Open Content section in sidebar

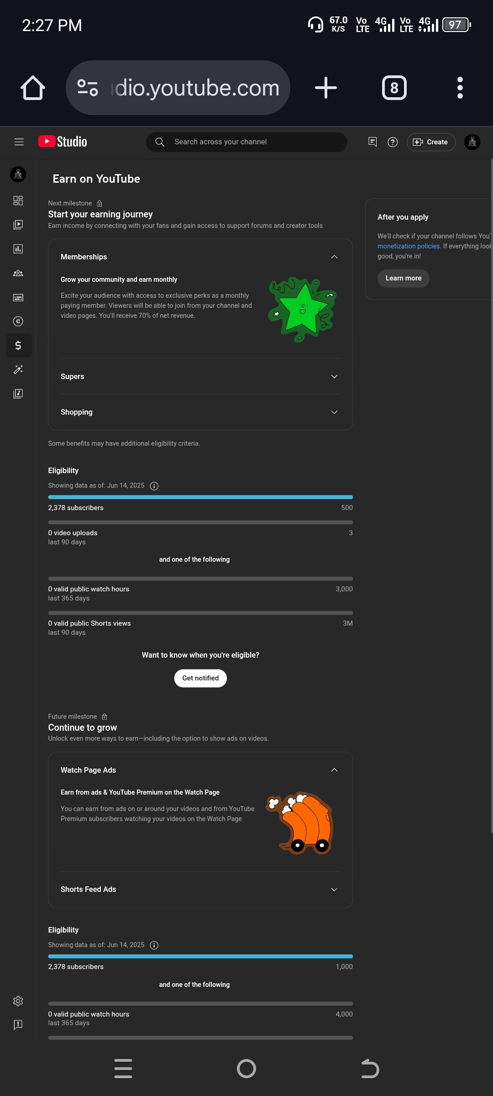pyautogui.click(x=18, y=225)
